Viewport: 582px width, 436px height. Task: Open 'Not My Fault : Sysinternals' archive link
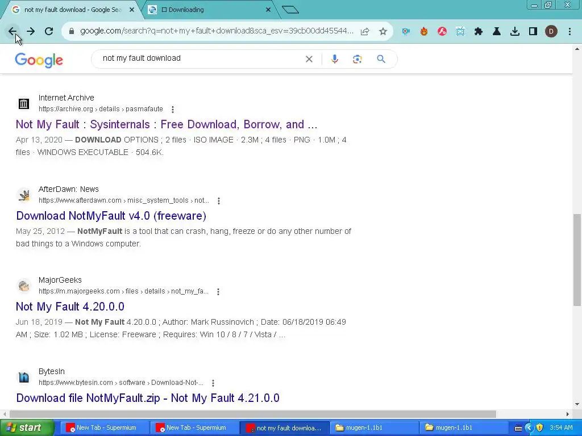[x=167, y=124]
